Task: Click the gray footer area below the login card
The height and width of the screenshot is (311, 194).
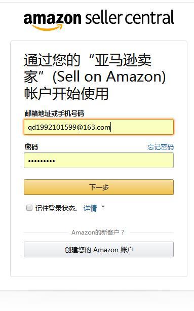Action: tap(97, 301)
